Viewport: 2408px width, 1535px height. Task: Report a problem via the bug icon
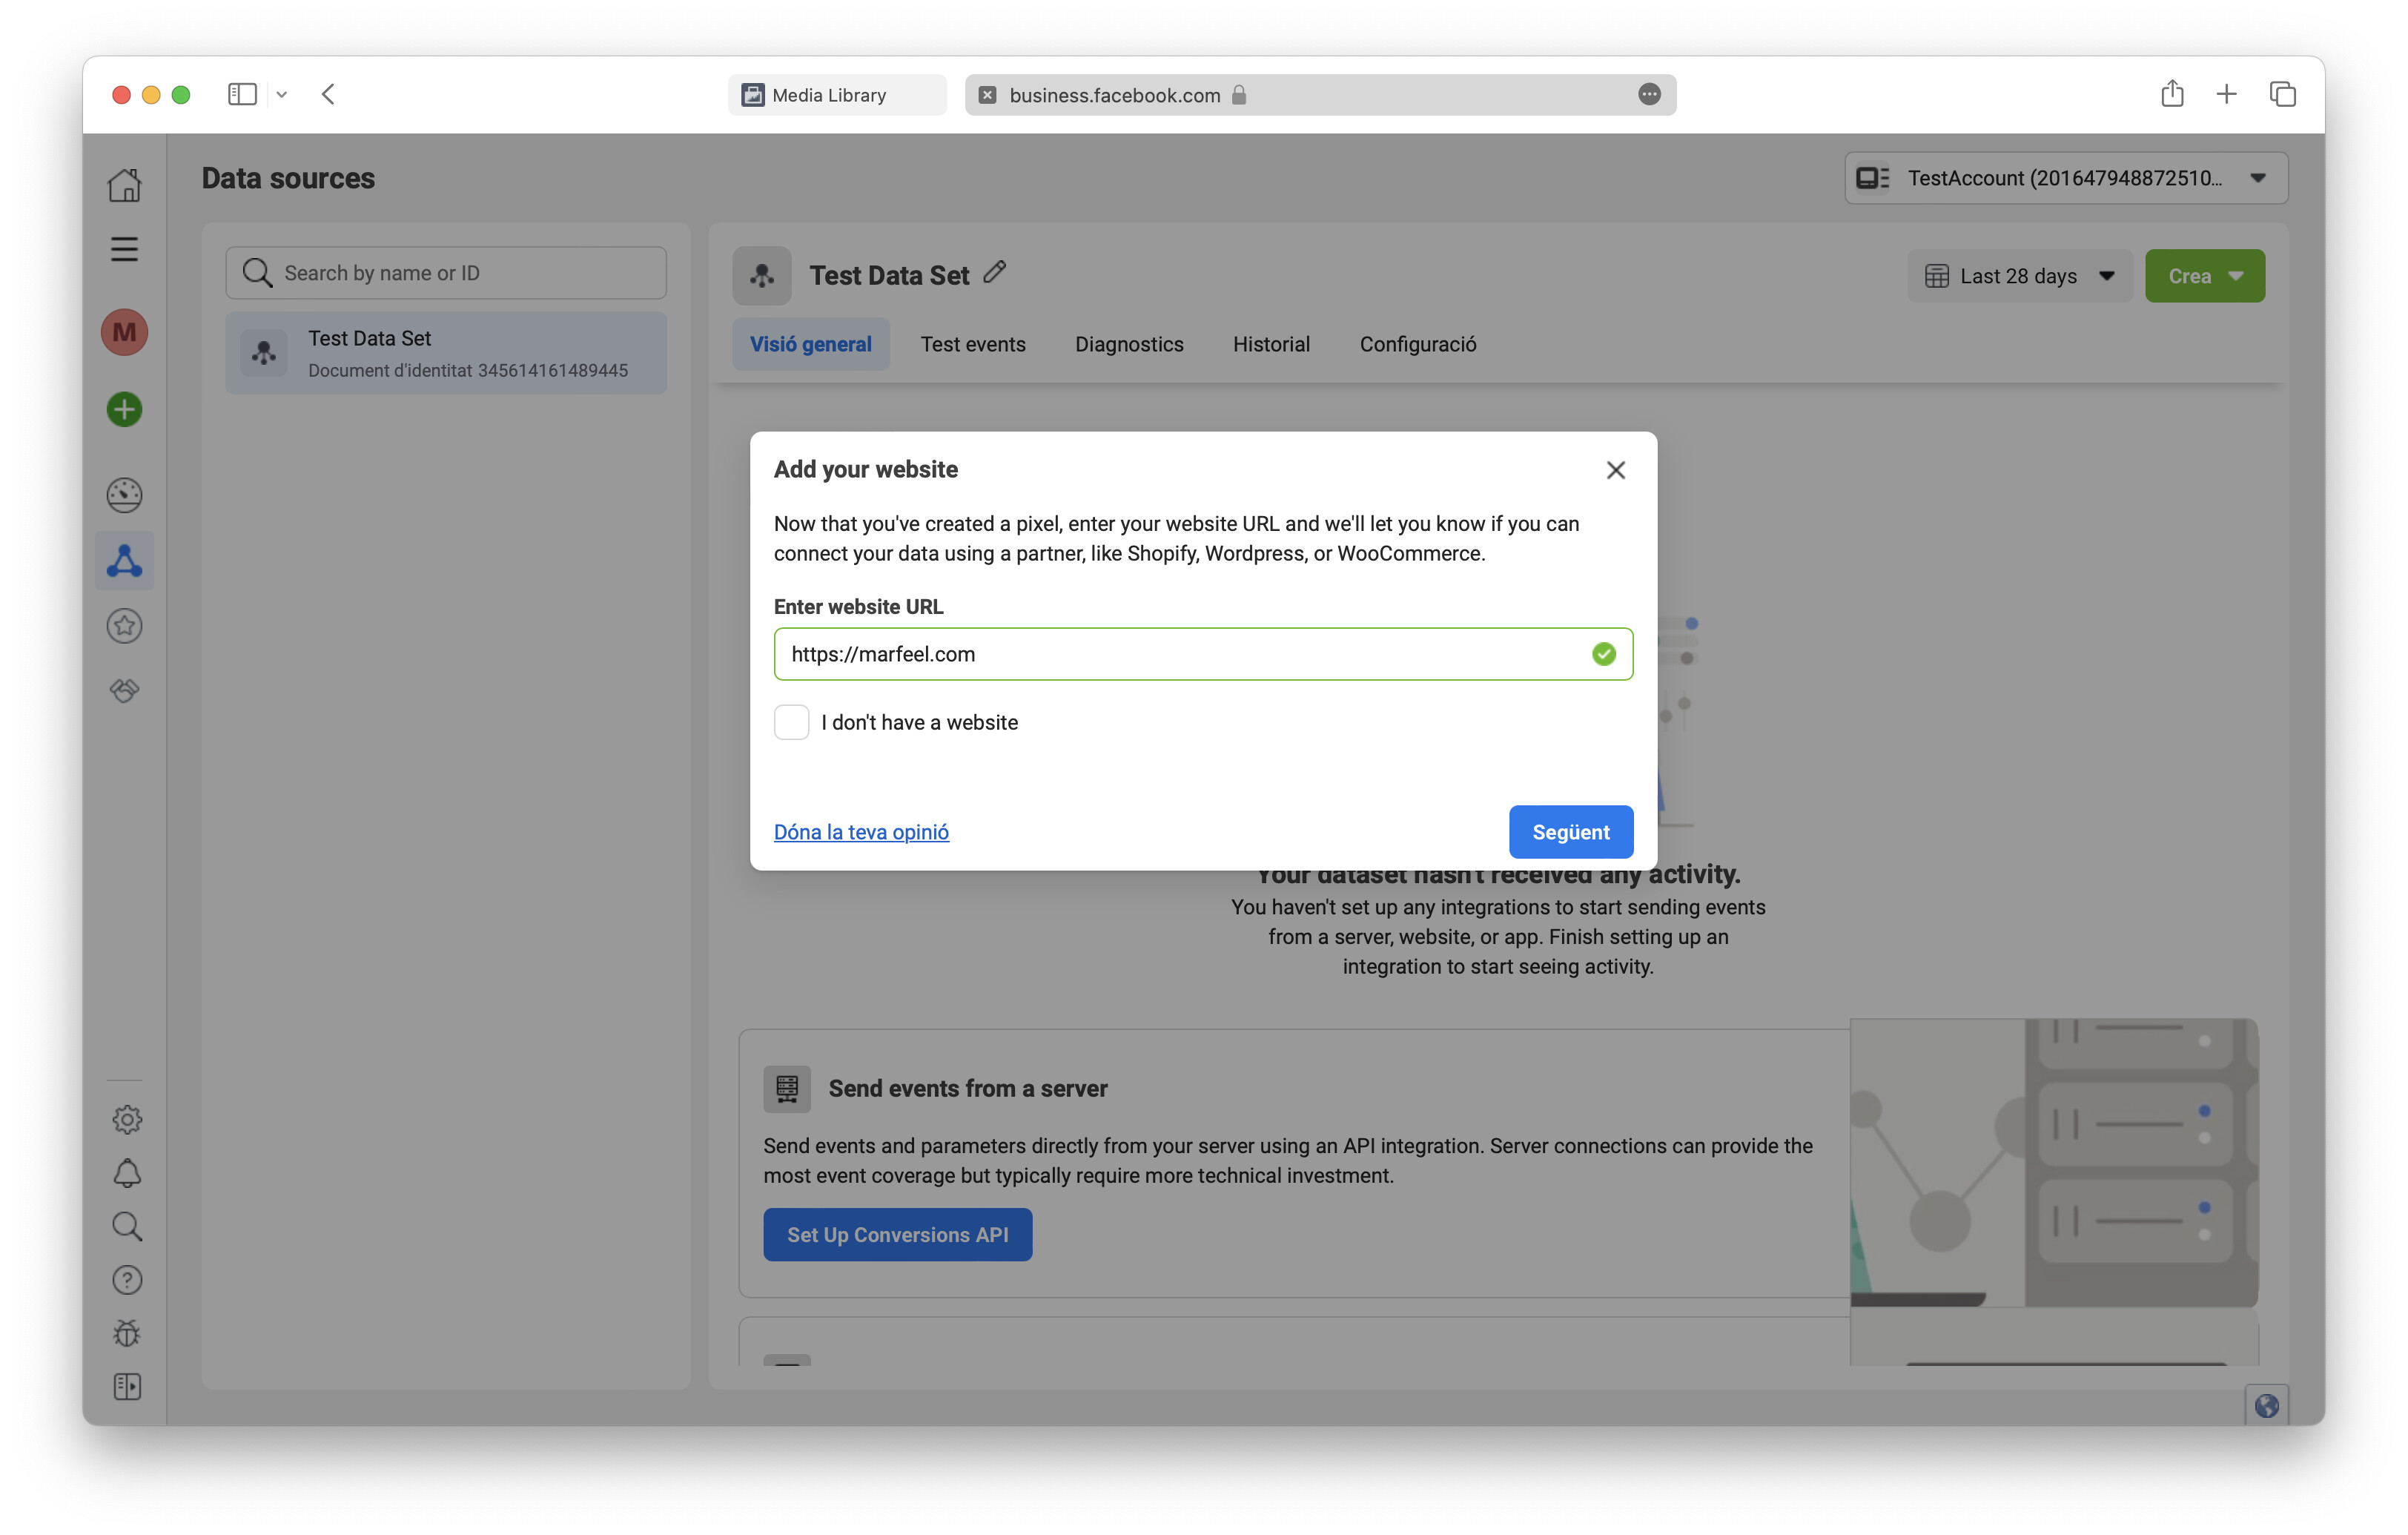[x=126, y=1333]
